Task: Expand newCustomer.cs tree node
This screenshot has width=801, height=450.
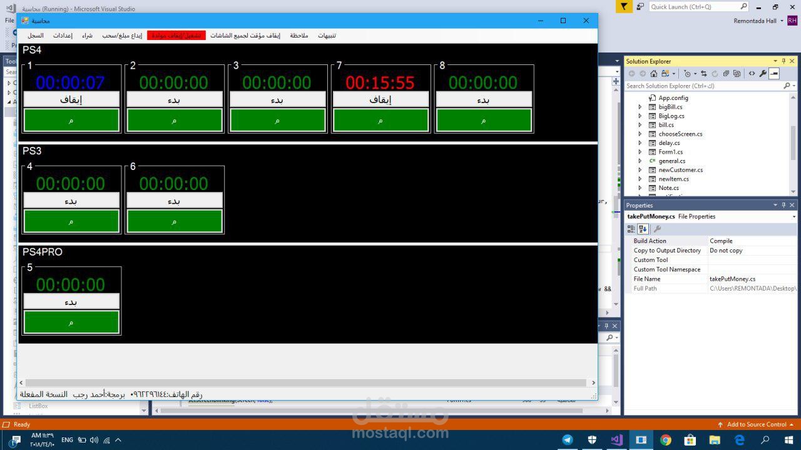Action: (x=640, y=169)
